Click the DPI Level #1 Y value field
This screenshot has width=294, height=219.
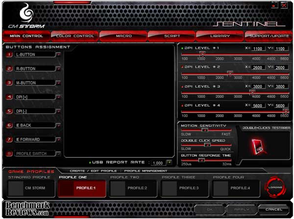(281, 48)
